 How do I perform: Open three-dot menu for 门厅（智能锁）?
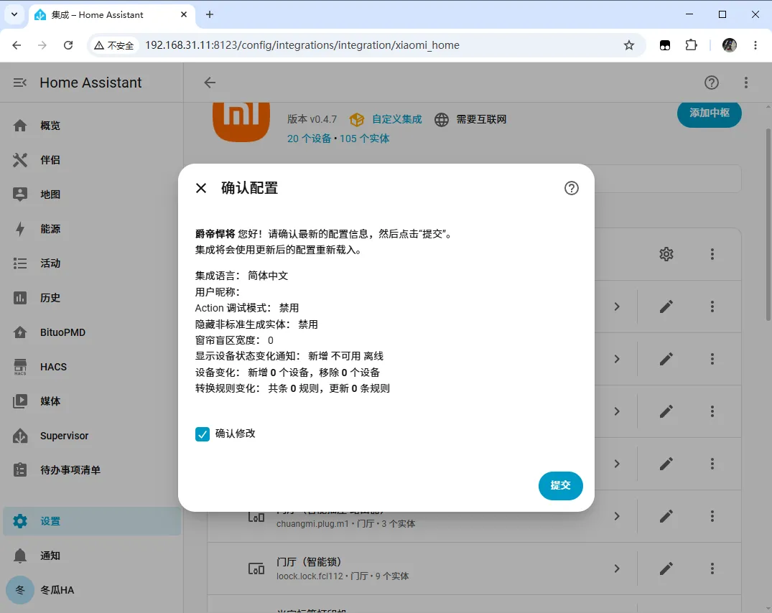(x=712, y=568)
